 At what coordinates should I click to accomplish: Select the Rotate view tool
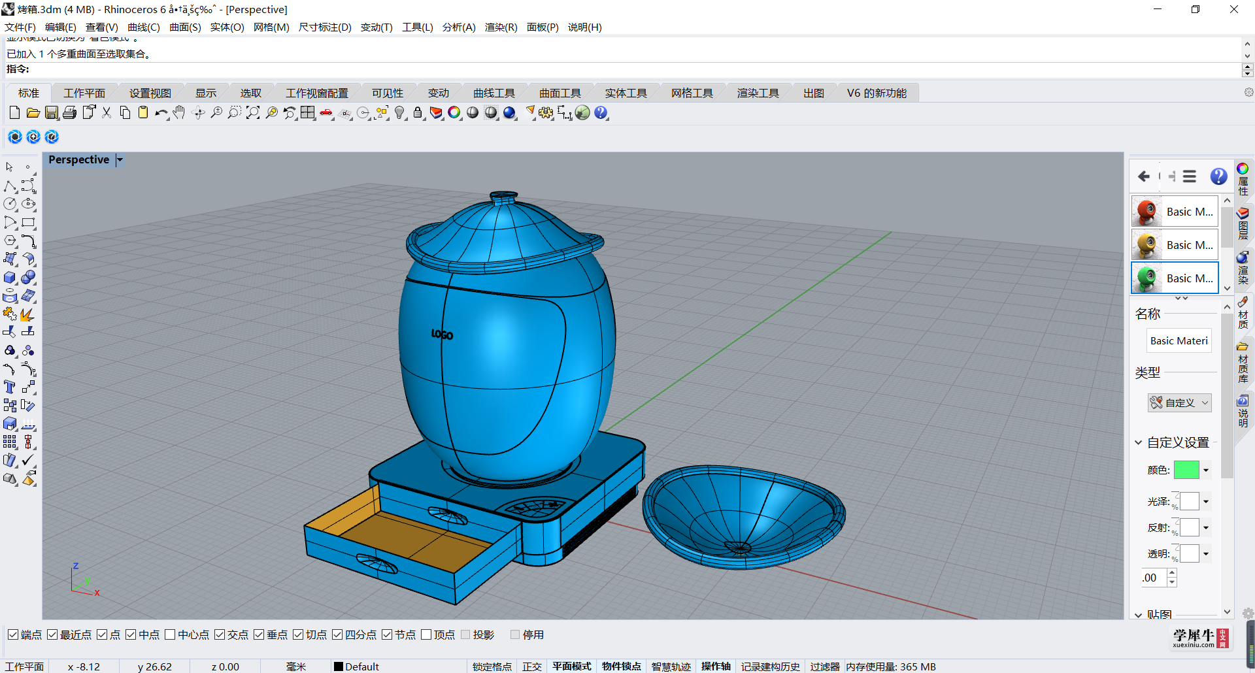[x=198, y=113]
